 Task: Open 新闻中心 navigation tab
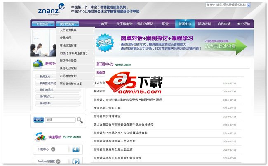(185, 24)
